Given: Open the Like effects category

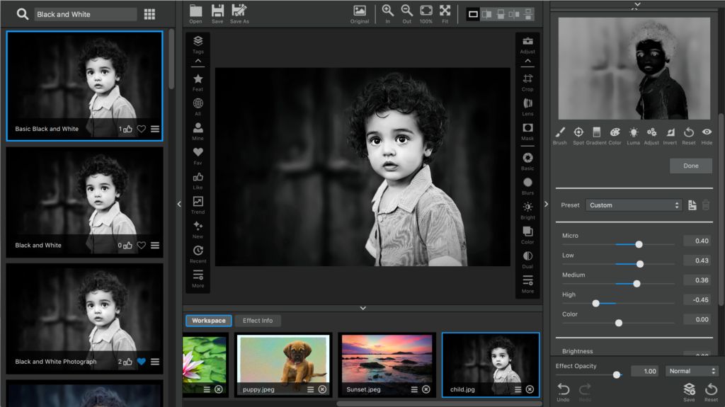Looking at the screenshot, I should click(x=198, y=180).
